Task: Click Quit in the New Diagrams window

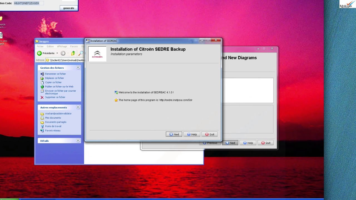Action: (266, 143)
